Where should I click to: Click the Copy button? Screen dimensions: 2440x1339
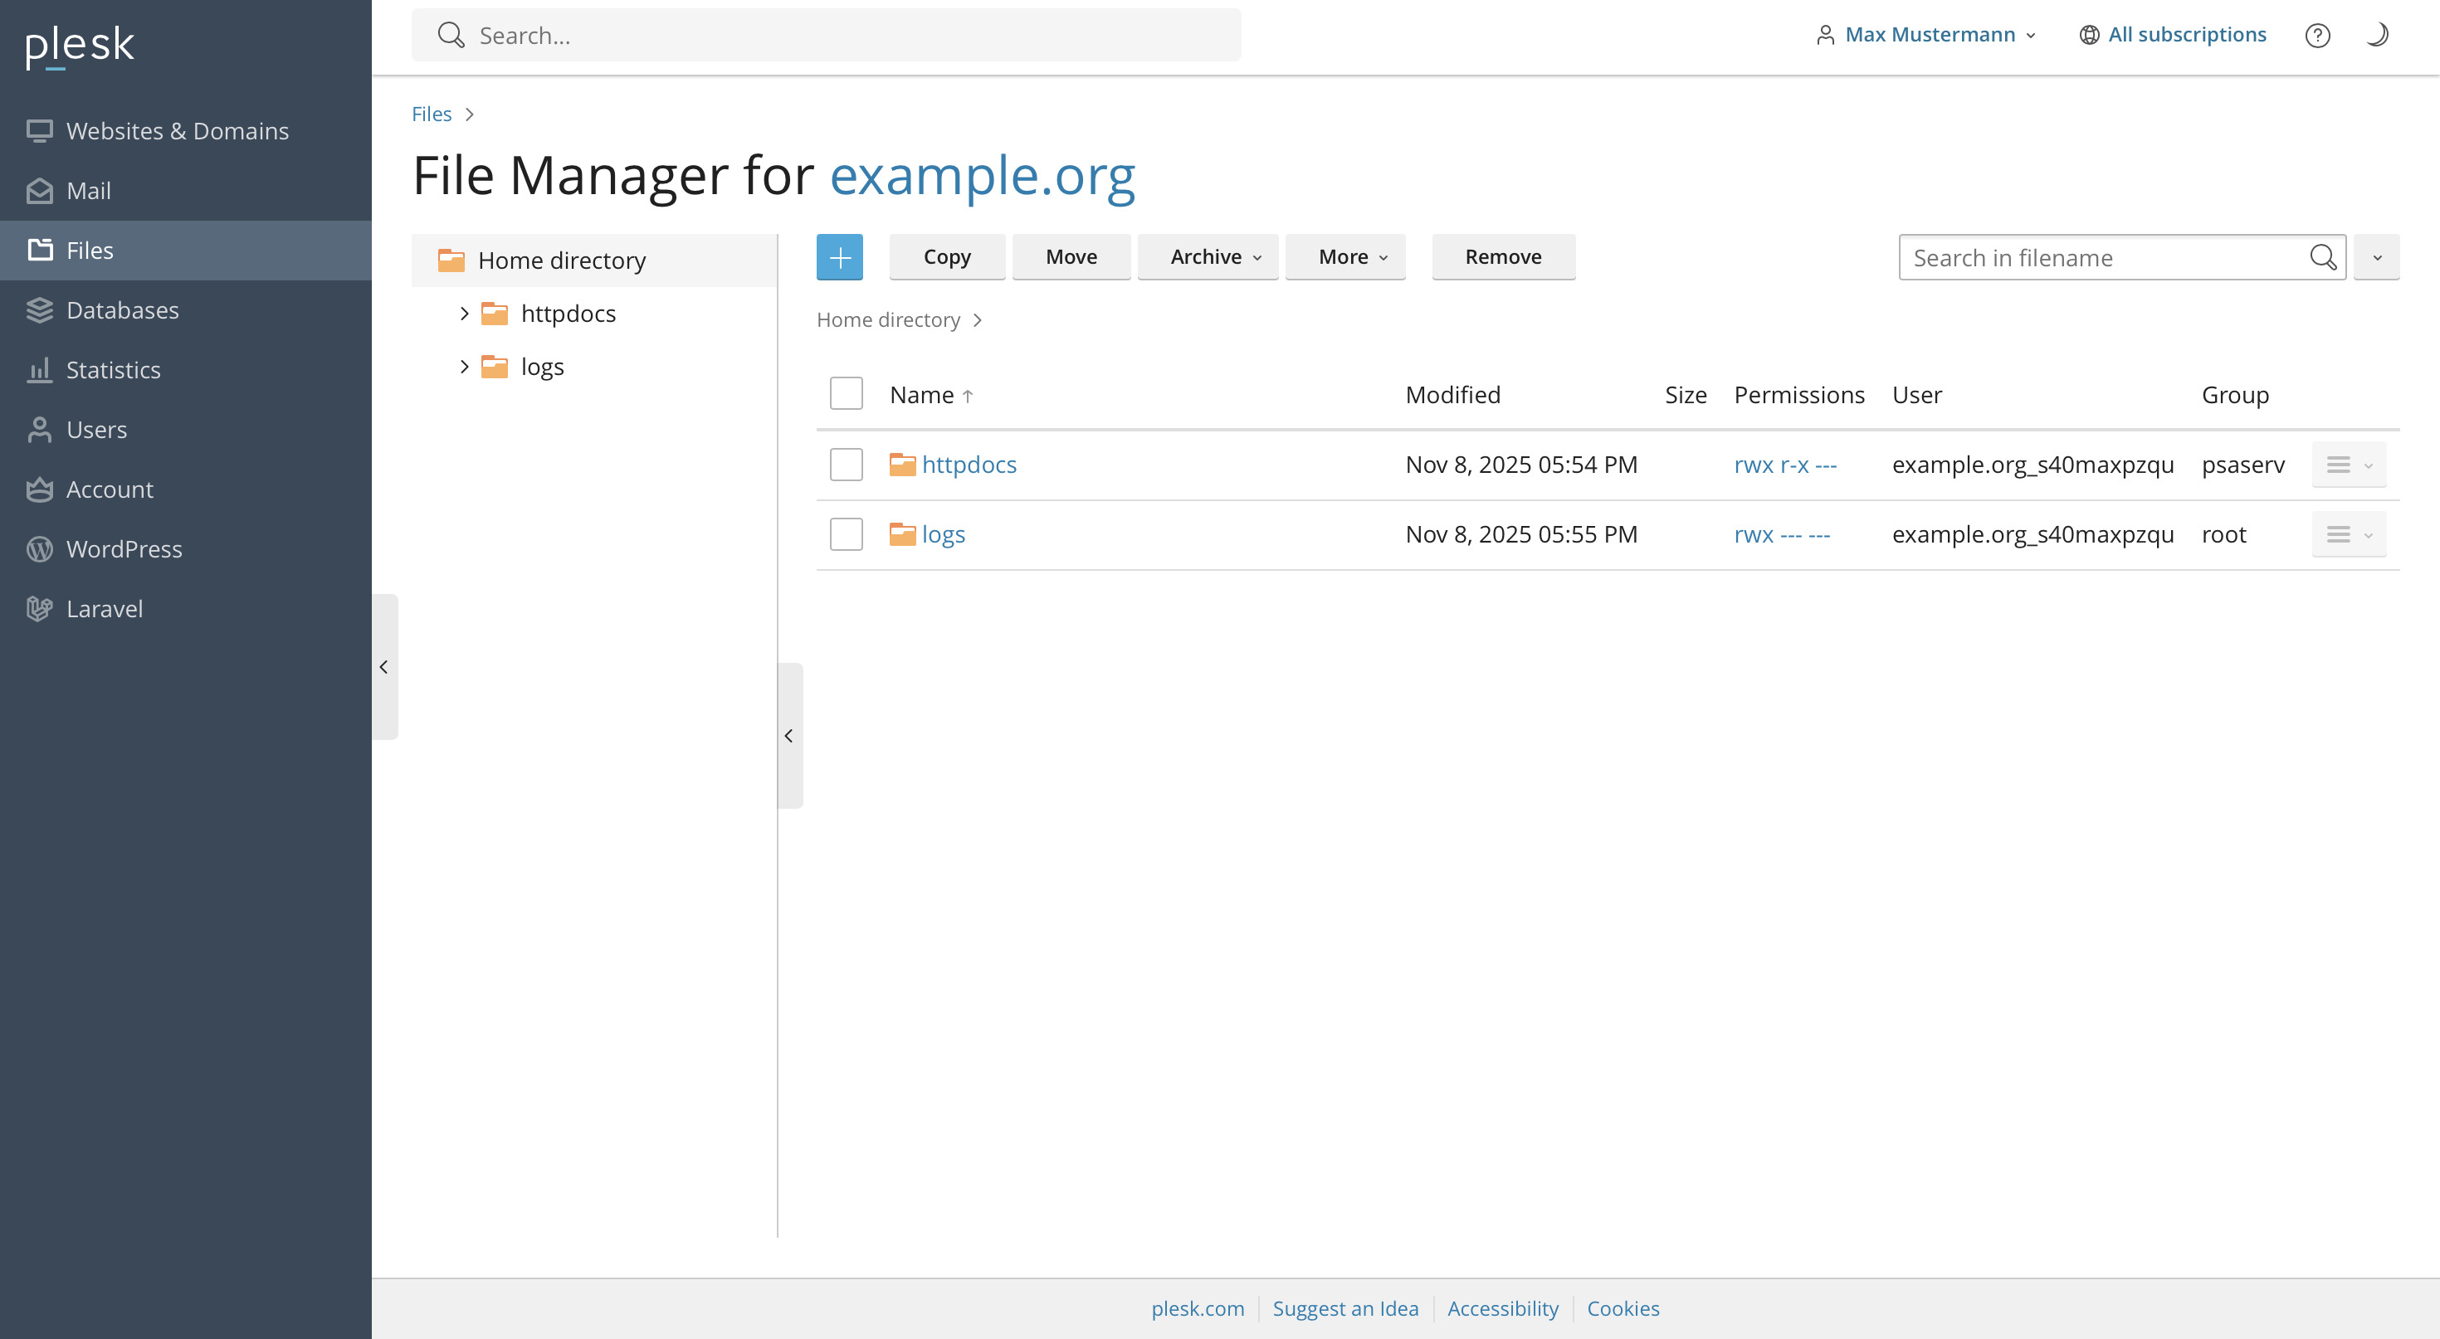tap(947, 256)
